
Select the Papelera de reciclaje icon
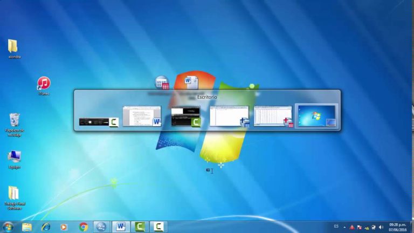(14, 125)
